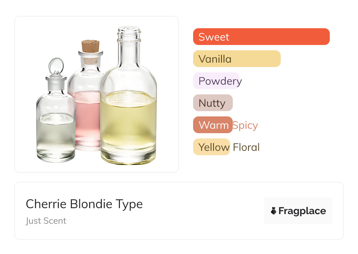Select the Vanilla accord bar
358x254 pixels.
[x=237, y=59]
